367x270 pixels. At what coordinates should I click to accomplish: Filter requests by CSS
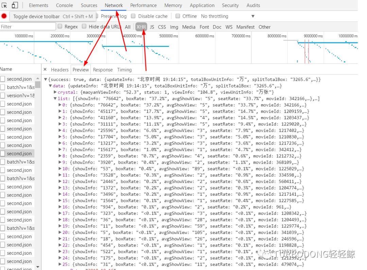(162, 27)
